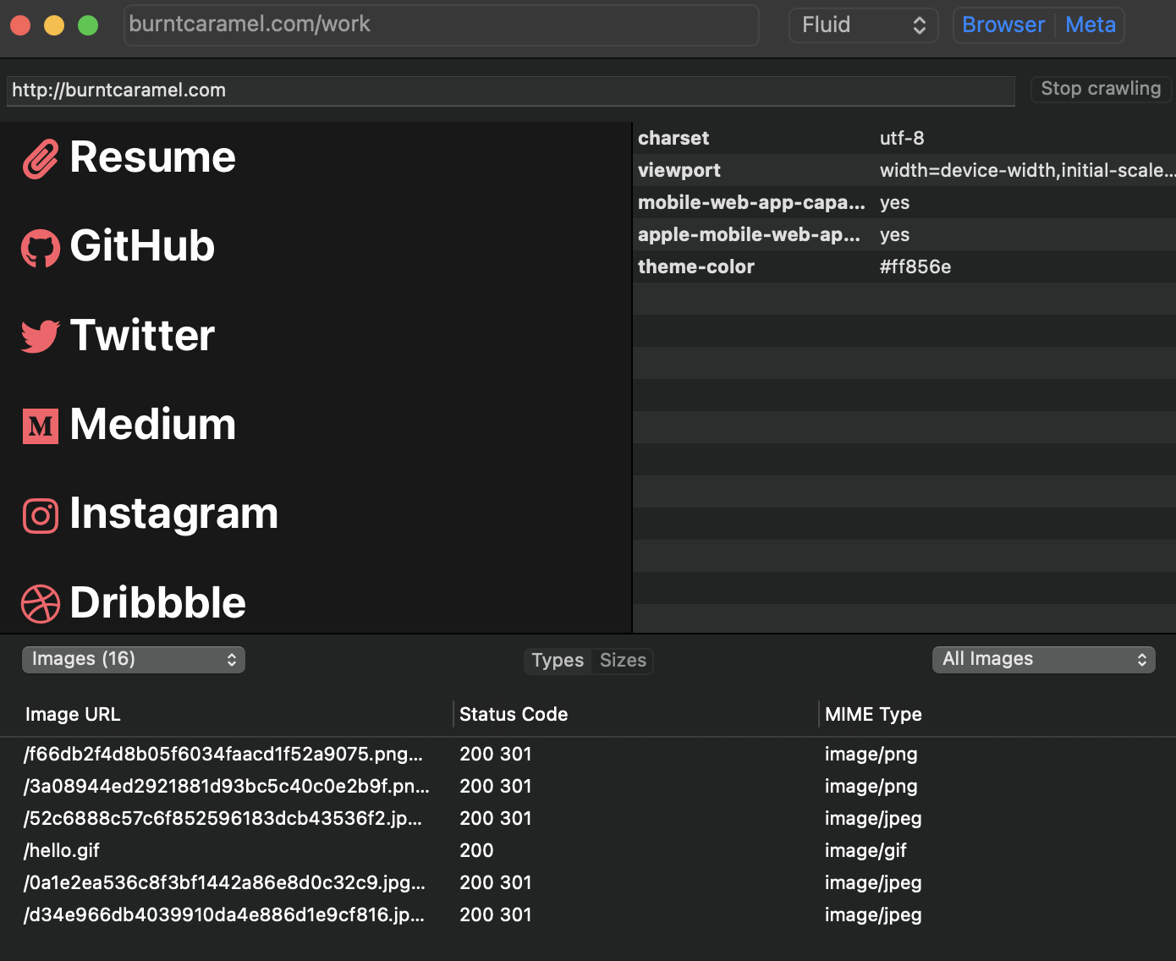This screenshot has width=1176, height=961.
Task: Select the GitHub icon
Action: pyautogui.click(x=40, y=248)
